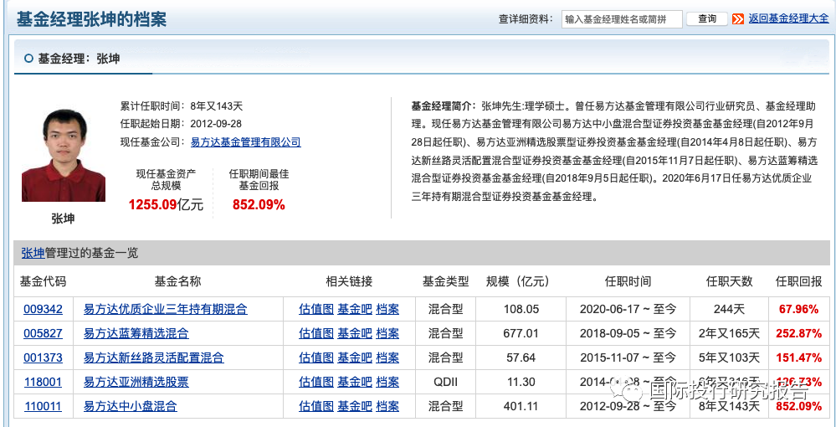Click the 相关链接 column header

pos(349,281)
